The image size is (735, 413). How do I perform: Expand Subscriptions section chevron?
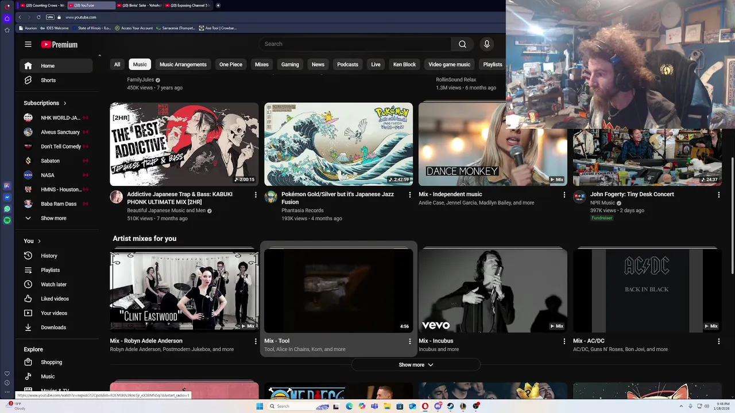pyautogui.click(x=65, y=103)
